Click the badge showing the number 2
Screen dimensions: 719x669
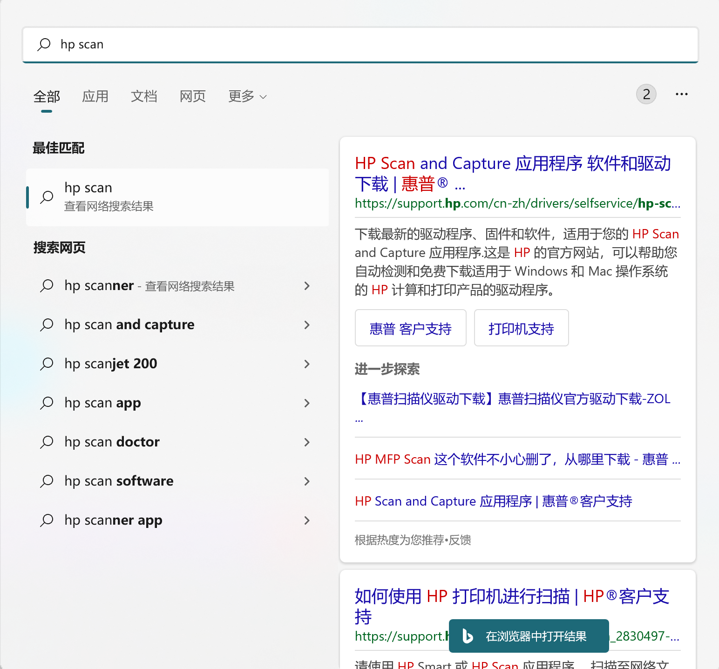[646, 94]
